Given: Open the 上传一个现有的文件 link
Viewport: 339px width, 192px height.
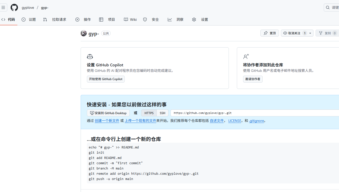Looking at the screenshot, I should pyautogui.click(x=140, y=121).
